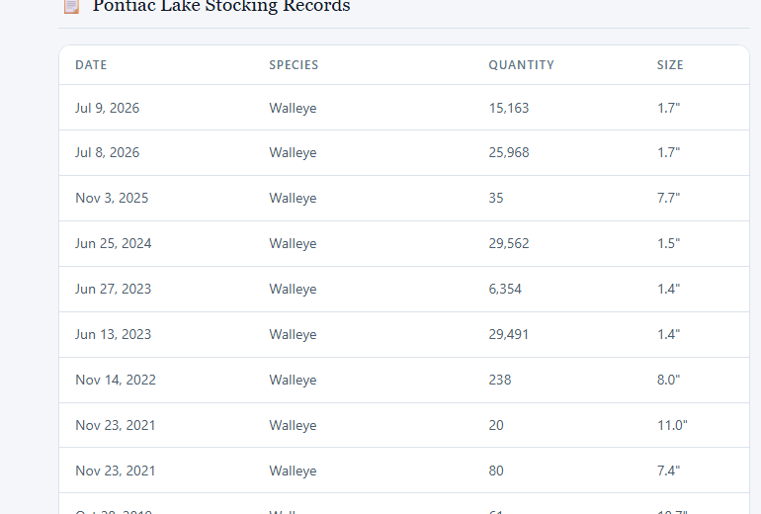Screen dimensions: 761x514
Task: Click the size 8.0" value
Action: 669,380
